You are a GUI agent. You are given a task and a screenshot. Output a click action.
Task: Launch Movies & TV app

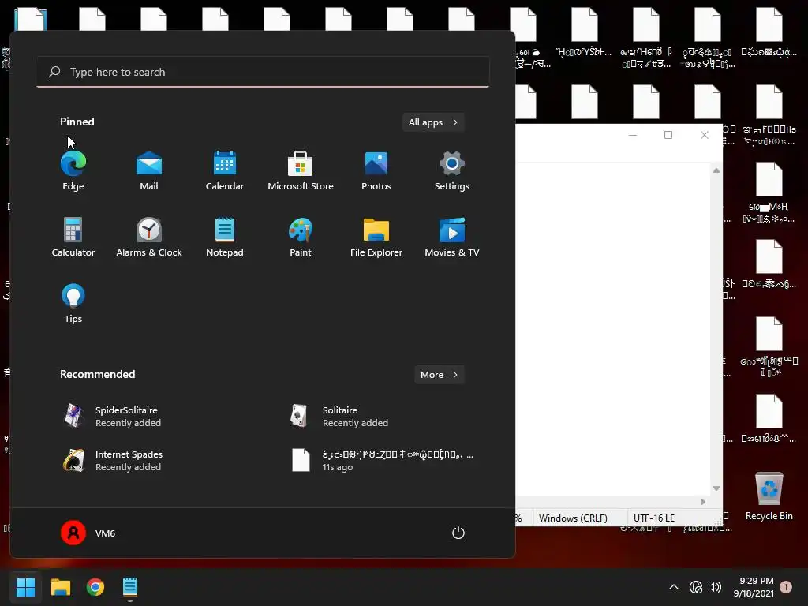(452, 237)
